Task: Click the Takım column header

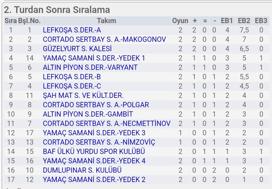Action: [x=106, y=21]
